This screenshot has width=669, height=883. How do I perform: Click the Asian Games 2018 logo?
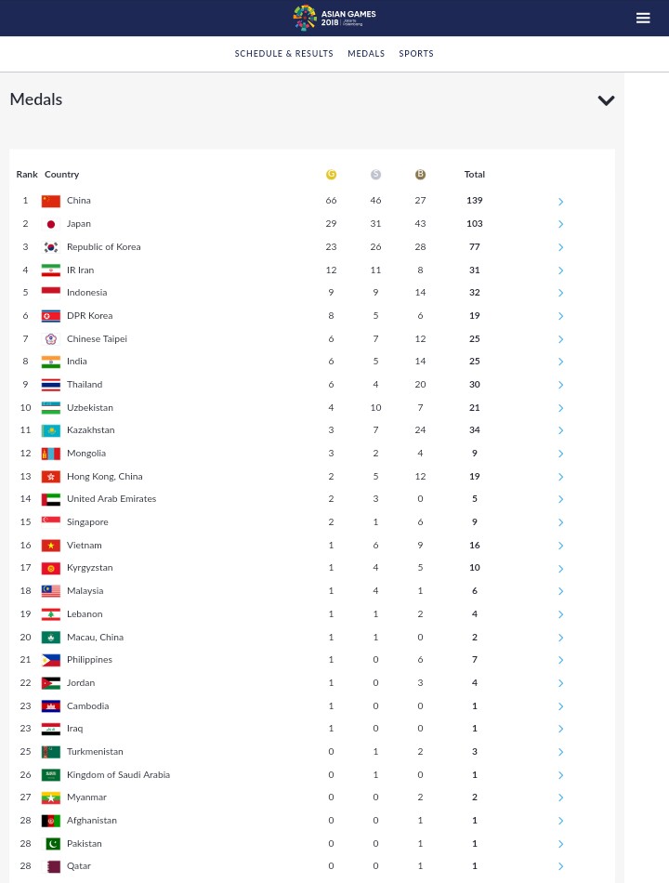coord(334,18)
